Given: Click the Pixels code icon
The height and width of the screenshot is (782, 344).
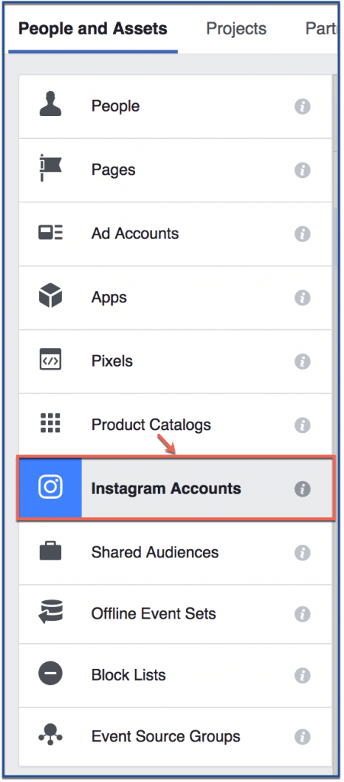Looking at the screenshot, I should (50, 360).
